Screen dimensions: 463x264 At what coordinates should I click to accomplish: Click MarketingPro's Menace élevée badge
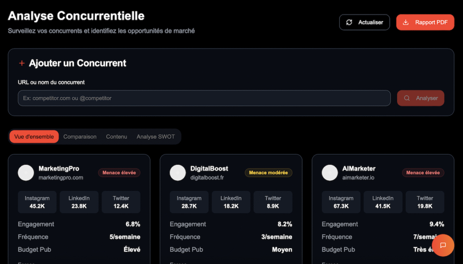tap(119, 172)
